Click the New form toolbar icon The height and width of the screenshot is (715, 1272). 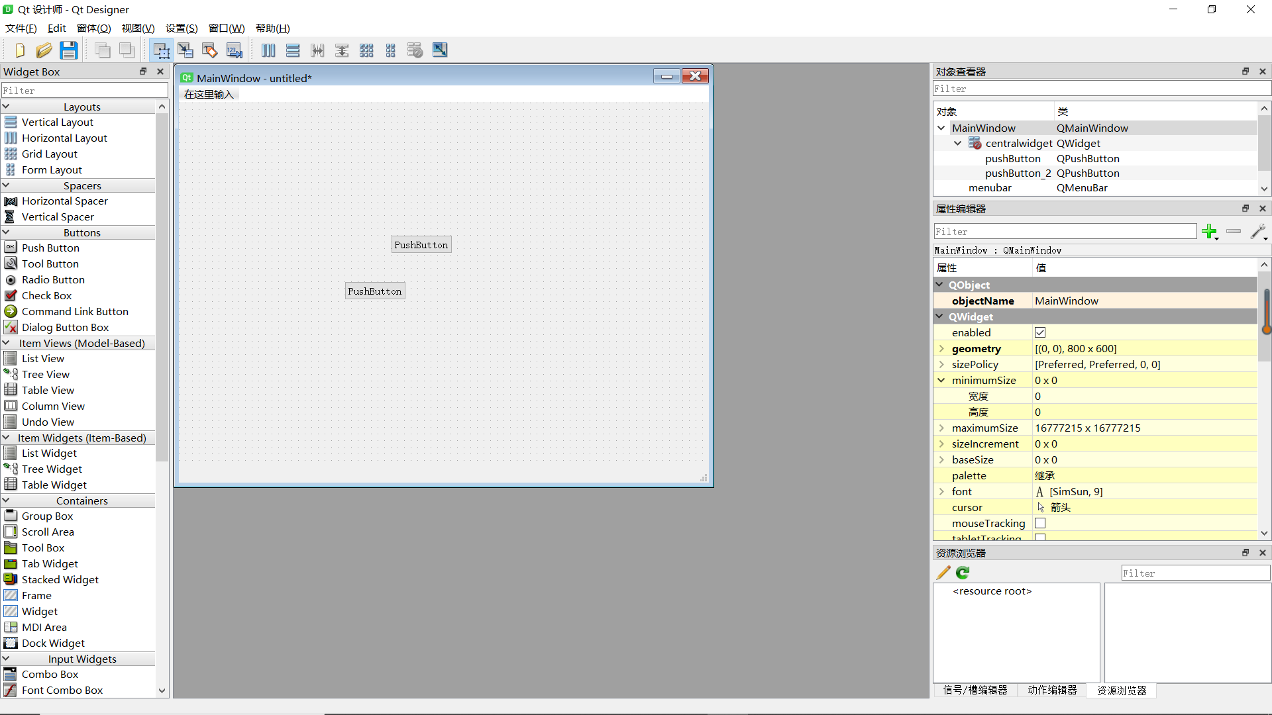click(x=19, y=50)
